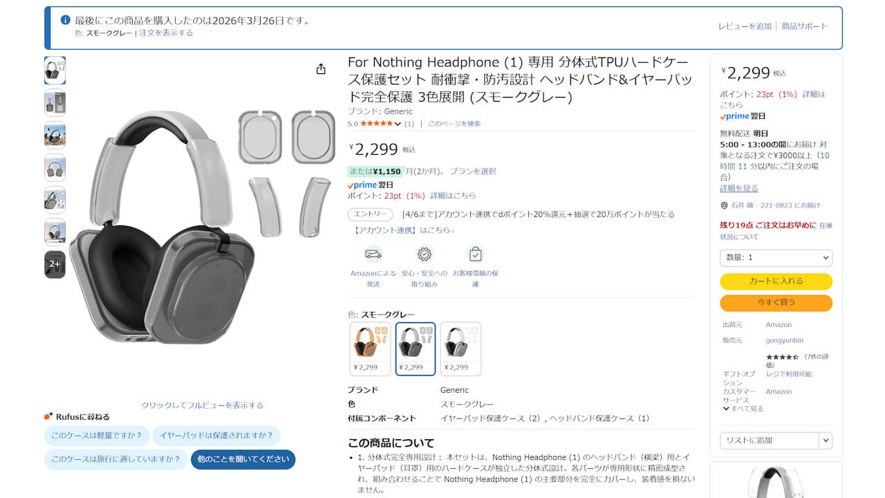Open the 2+ more images thumbnail
The image size is (885, 498).
55,264
